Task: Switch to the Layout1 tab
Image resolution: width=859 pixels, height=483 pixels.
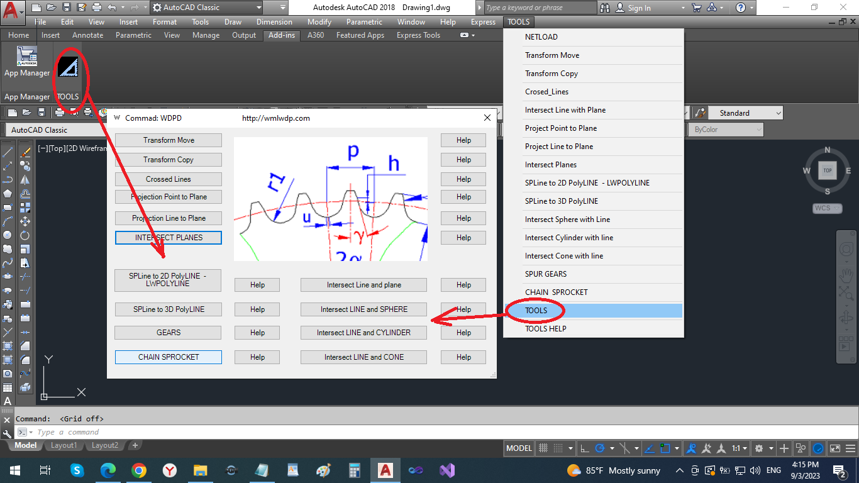Action: (x=64, y=445)
